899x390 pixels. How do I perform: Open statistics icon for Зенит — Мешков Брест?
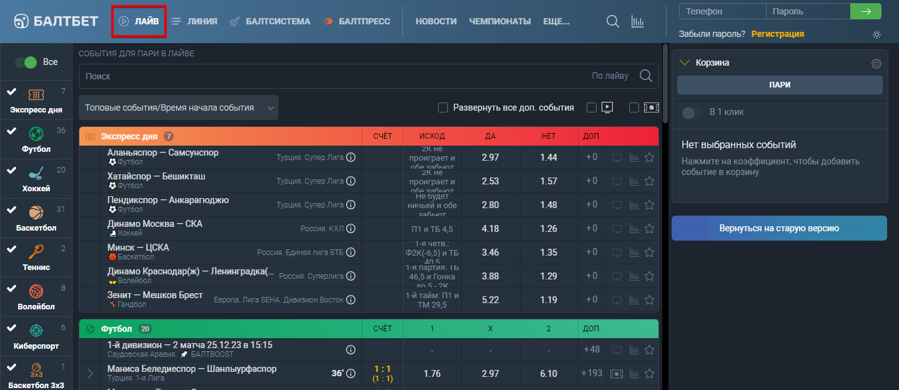click(633, 300)
